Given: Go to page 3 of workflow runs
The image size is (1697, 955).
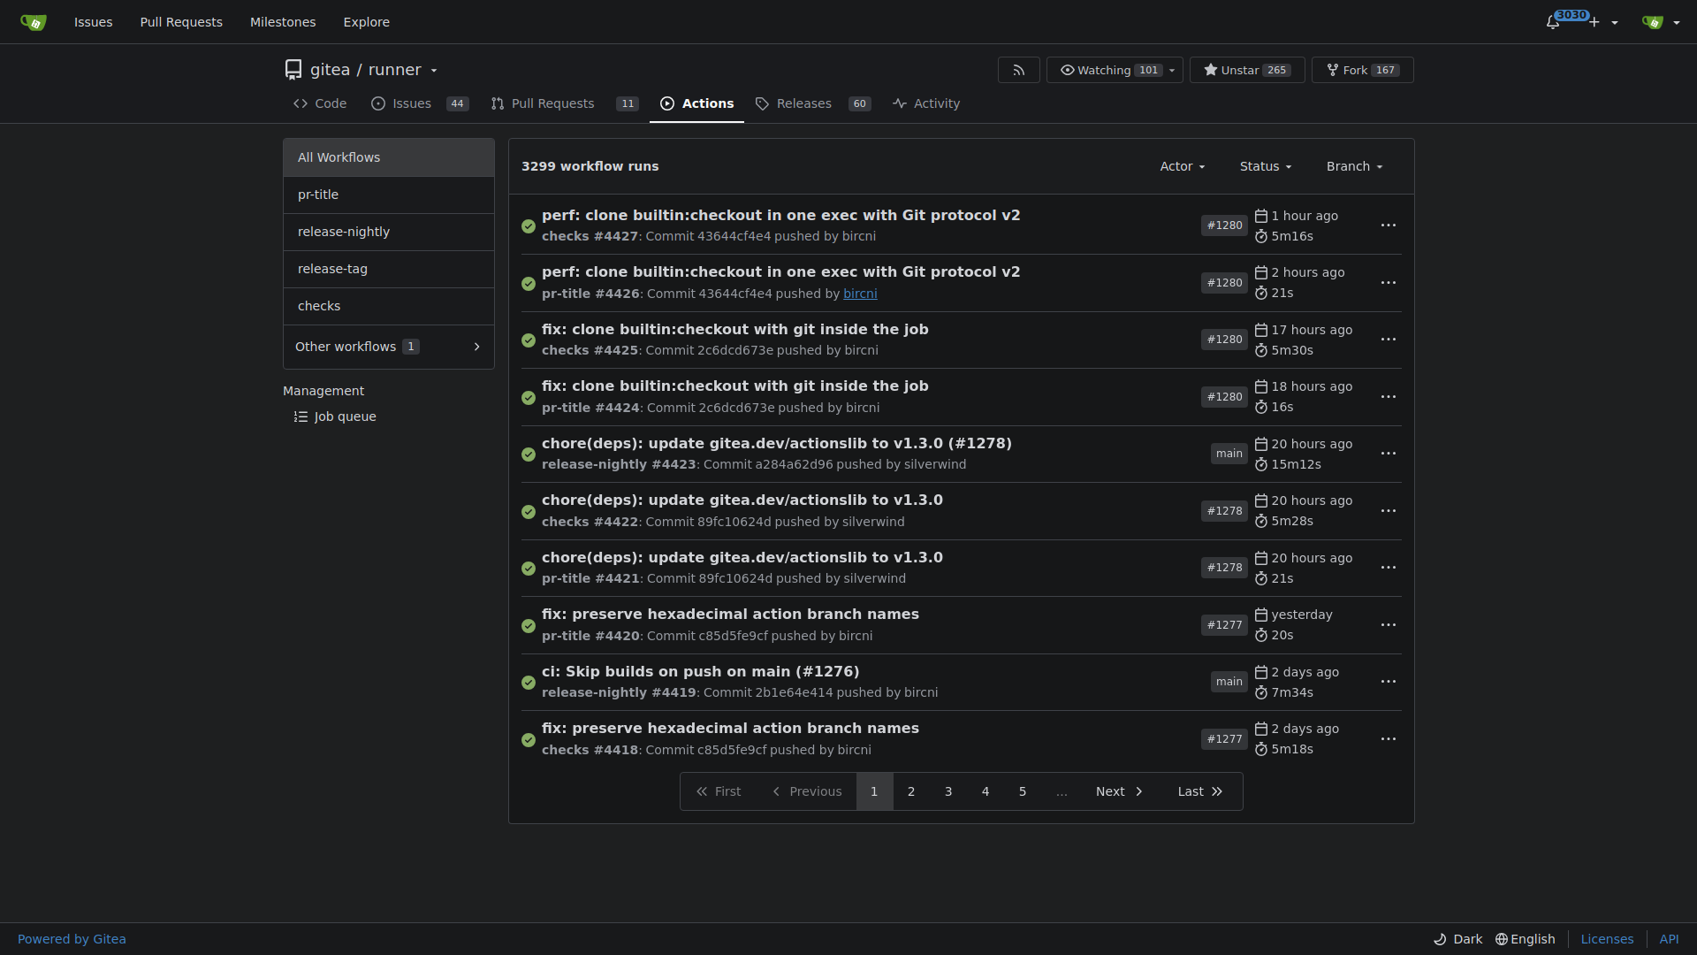Looking at the screenshot, I should [948, 791].
